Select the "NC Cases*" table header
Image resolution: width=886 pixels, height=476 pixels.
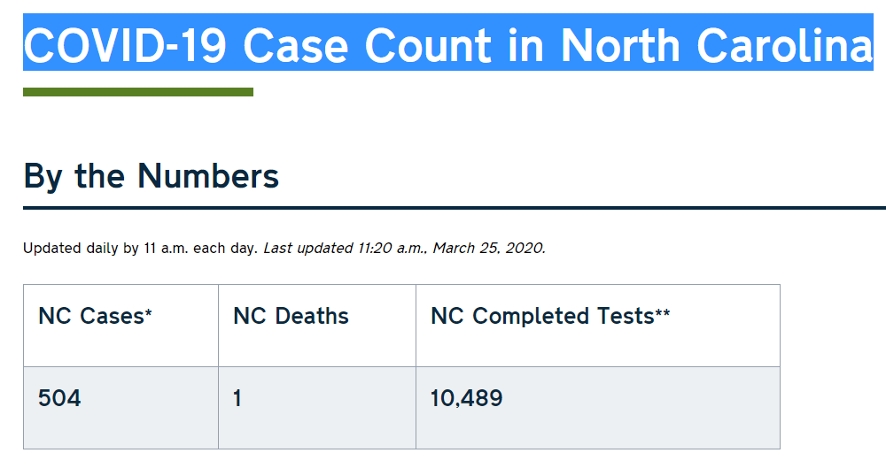pyautogui.click(x=95, y=317)
